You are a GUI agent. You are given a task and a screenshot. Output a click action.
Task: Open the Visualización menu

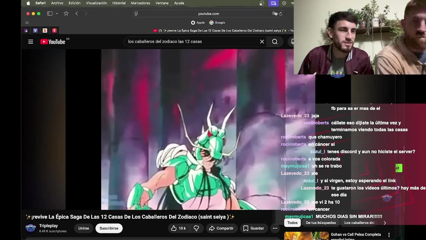pos(97,3)
